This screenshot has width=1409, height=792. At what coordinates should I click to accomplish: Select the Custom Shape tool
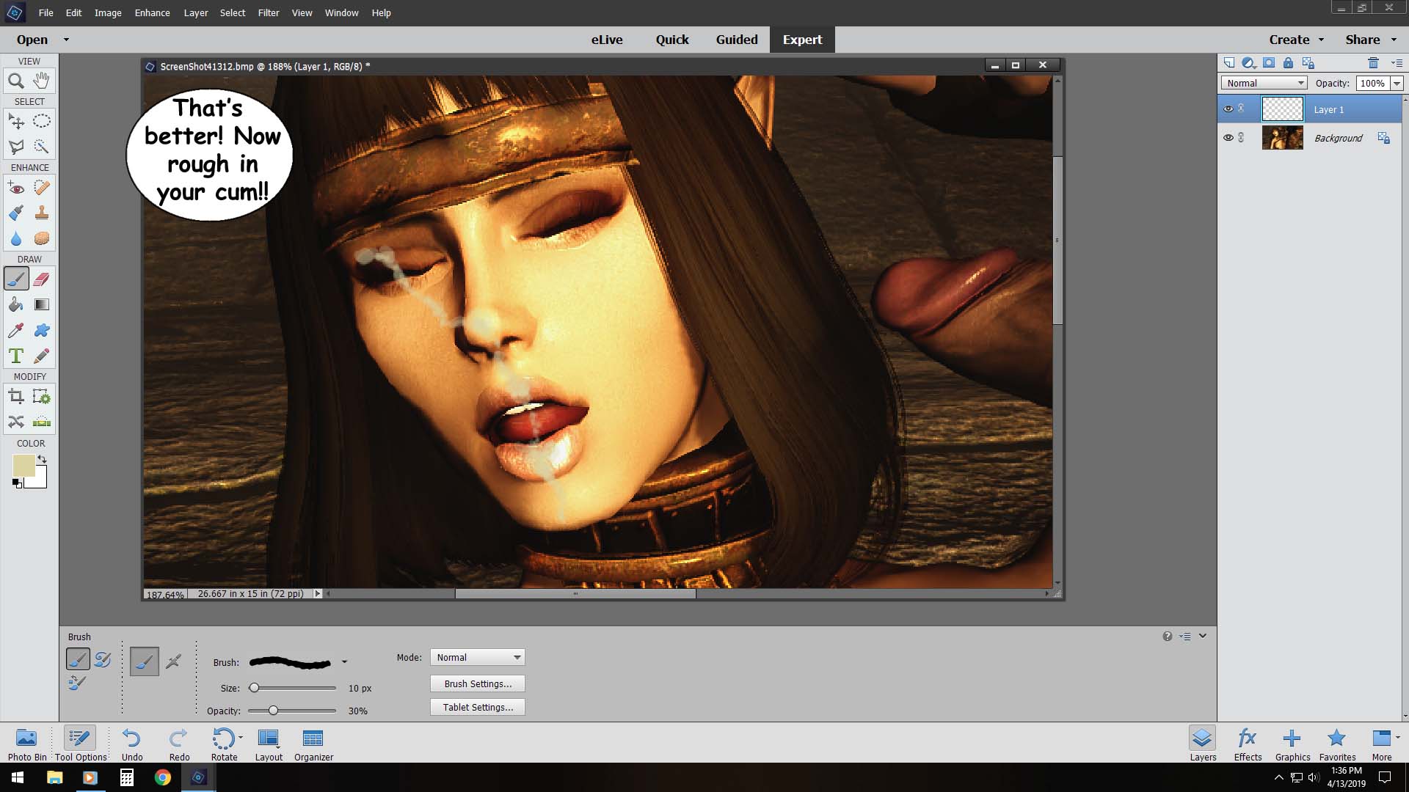click(x=42, y=330)
